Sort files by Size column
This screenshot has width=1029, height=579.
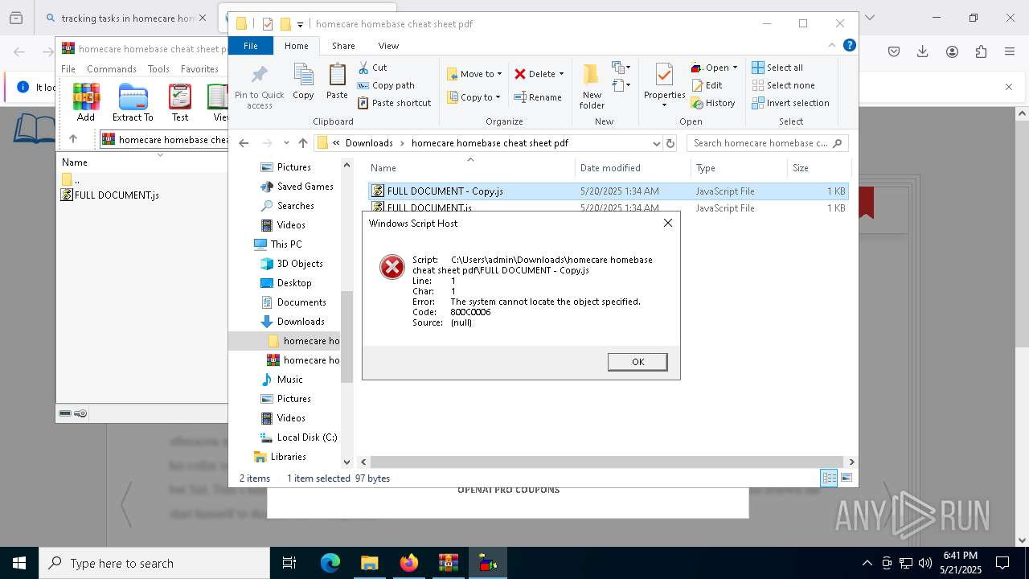(818, 168)
